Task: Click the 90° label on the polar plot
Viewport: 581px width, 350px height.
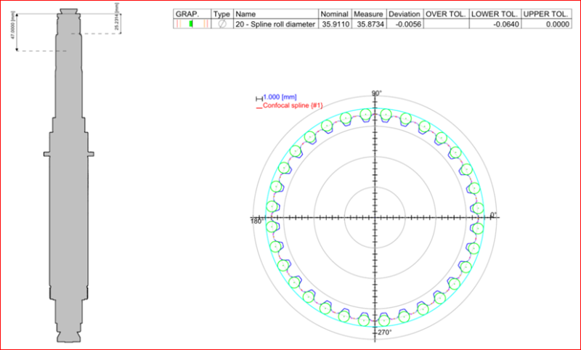Action: click(x=377, y=93)
